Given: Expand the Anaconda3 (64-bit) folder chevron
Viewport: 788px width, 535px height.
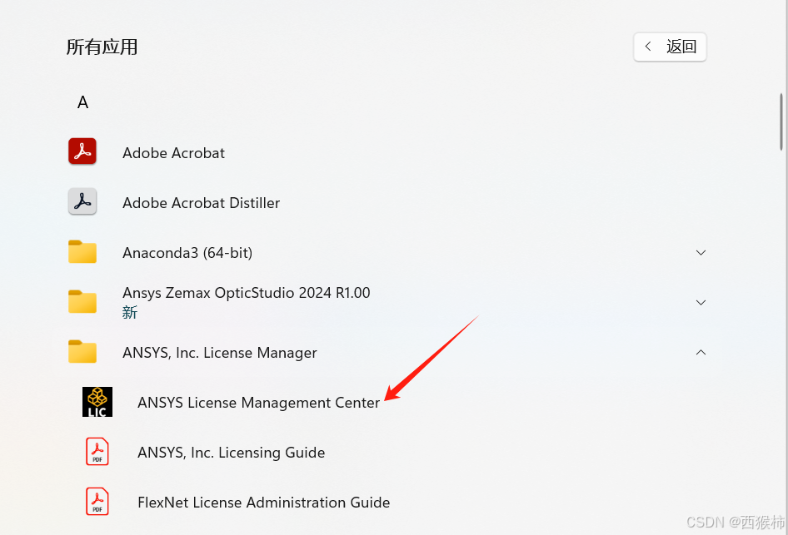Looking at the screenshot, I should [x=701, y=252].
